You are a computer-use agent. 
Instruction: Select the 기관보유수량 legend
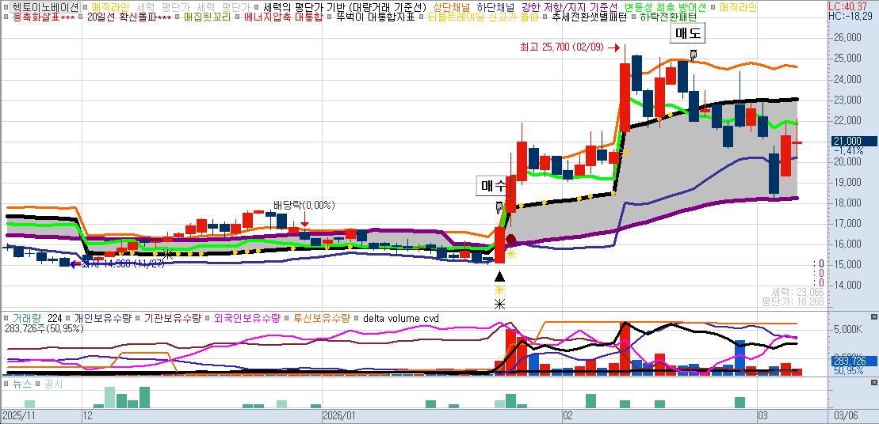click(x=172, y=319)
